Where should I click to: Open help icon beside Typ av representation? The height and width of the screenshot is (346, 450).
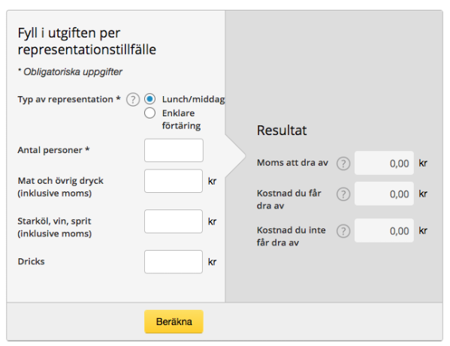tap(133, 100)
